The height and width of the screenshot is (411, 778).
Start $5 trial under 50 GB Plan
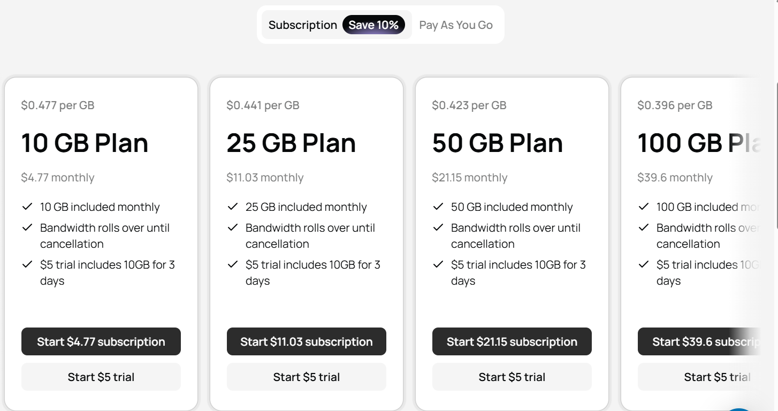(512, 377)
